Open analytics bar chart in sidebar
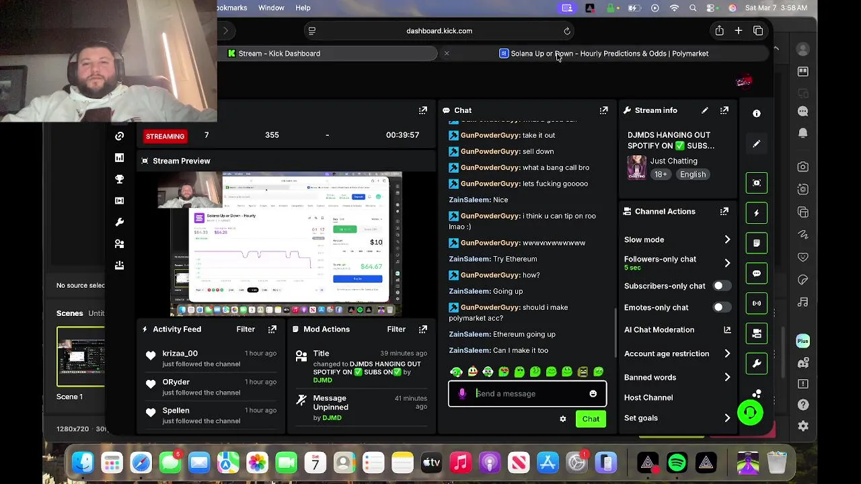The height and width of the screenshot is (484, 861). click(119, 157)
